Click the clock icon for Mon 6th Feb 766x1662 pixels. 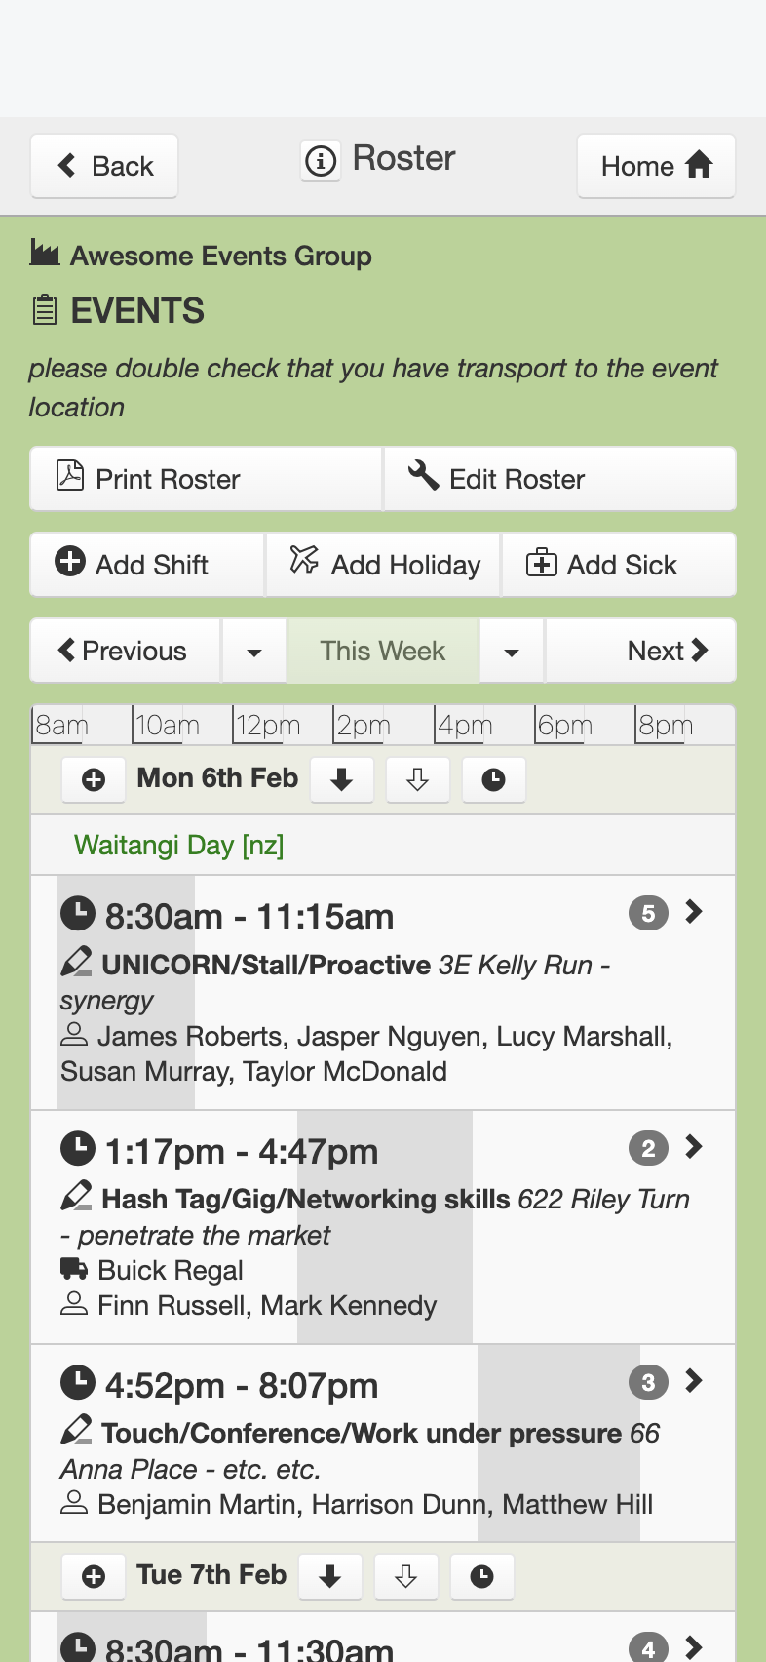tap(494, 780)
